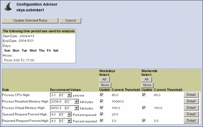Click the Recommend Values column header
The width and height of the screenshot is (203, 127).
(66, 90)
